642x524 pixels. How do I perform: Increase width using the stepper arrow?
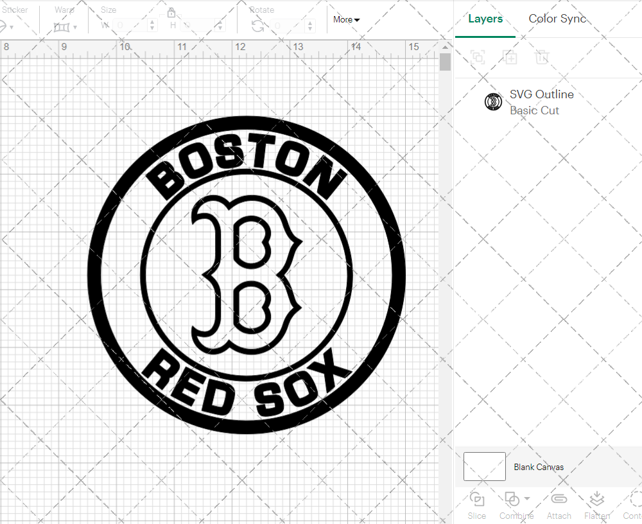pos(152,21)
